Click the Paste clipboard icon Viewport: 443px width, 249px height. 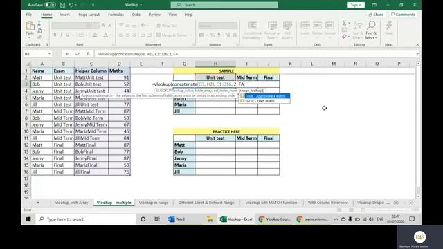click(x=30, y=26)
